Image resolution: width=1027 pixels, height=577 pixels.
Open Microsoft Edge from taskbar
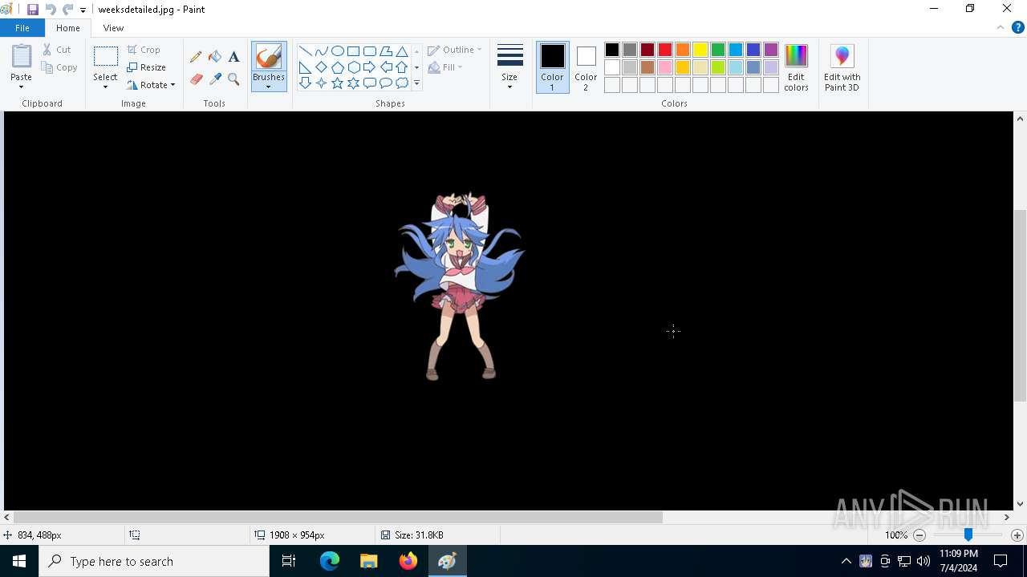point(330,561)
